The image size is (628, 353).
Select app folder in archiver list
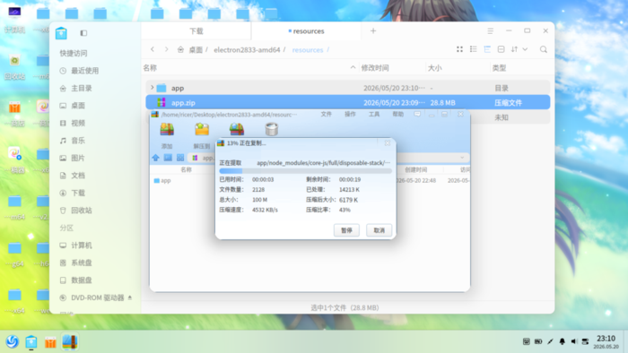[162, 181]
